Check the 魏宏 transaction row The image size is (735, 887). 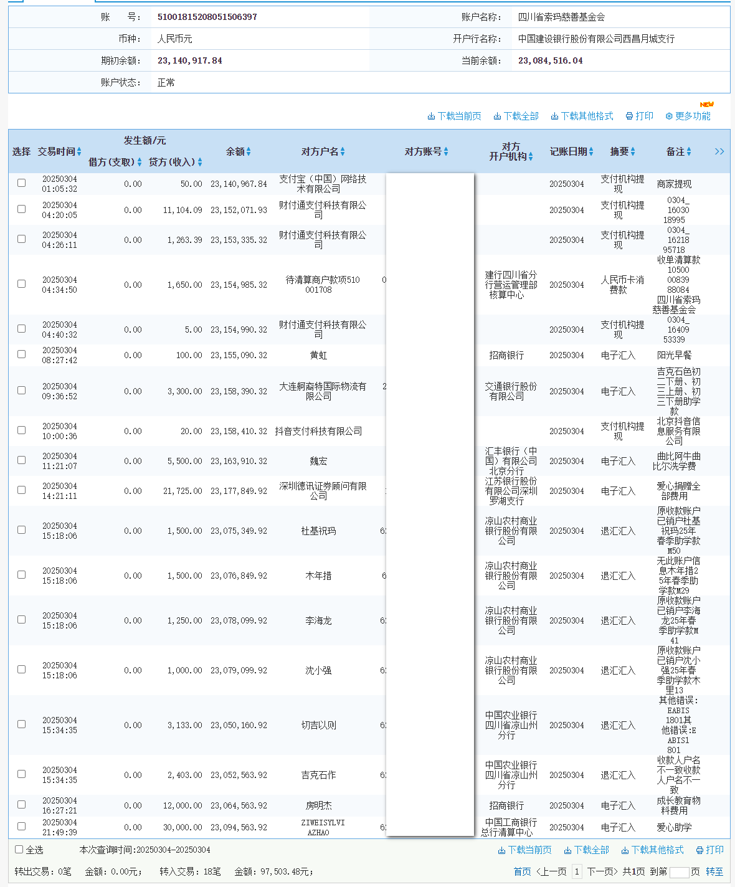tap(21, 460)
